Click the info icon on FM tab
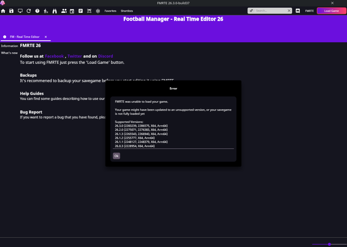 click(5, 37)
